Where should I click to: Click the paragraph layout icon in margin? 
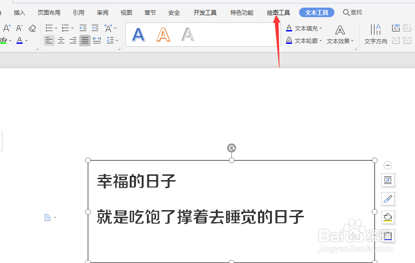pyautogui.click(x=47, y=218)
